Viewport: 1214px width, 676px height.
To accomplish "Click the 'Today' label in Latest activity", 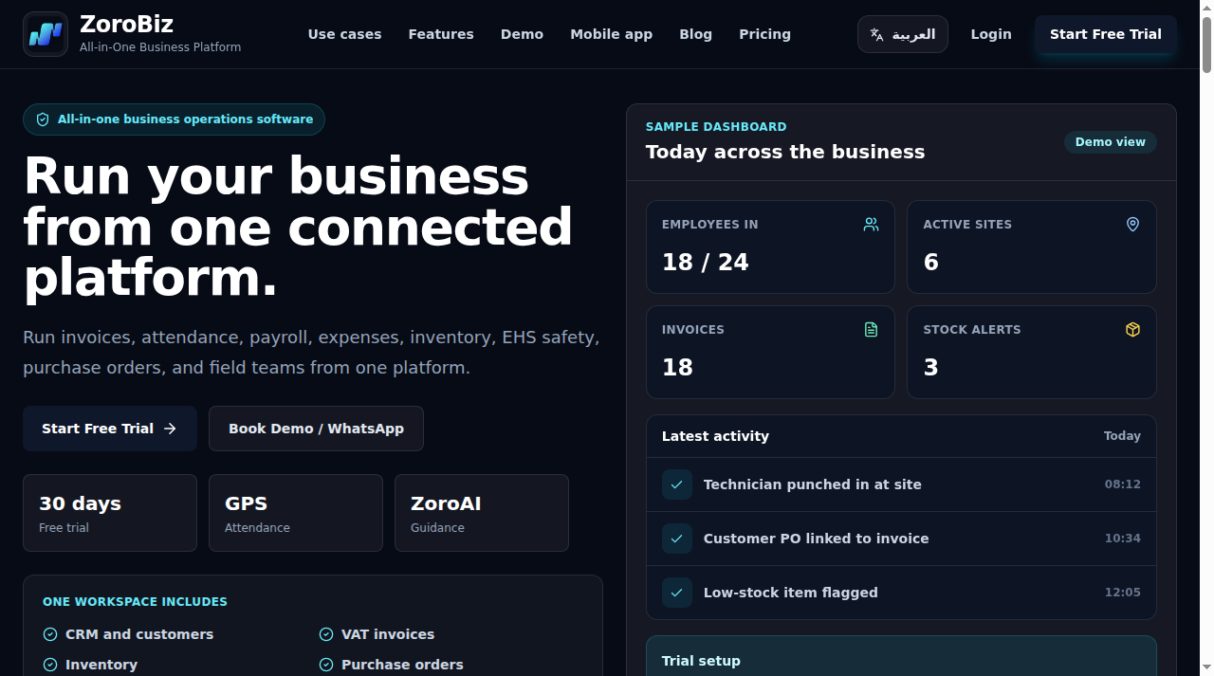I will [x=1122, y=436].
